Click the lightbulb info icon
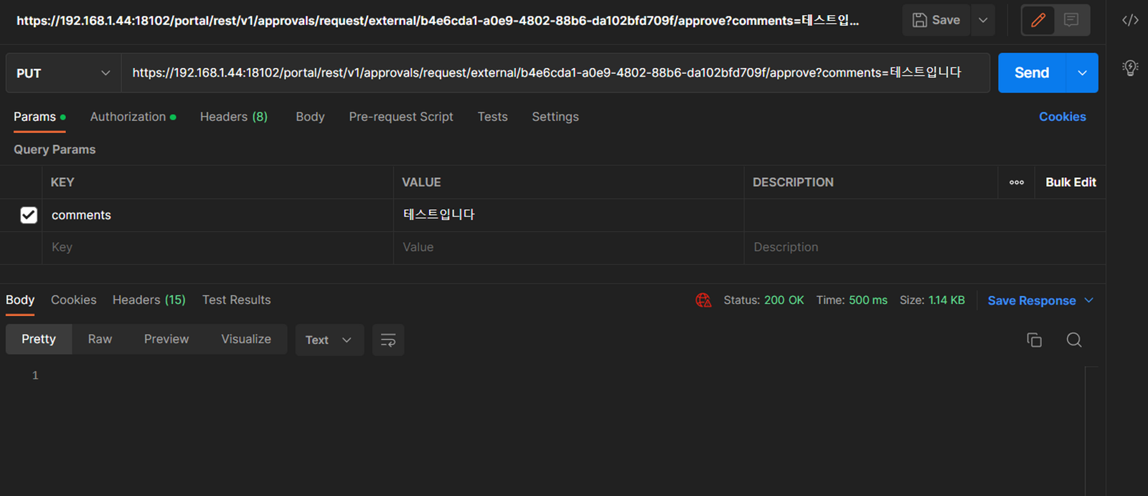The width and height of the screenshot is (1148, 496). 1130,68
